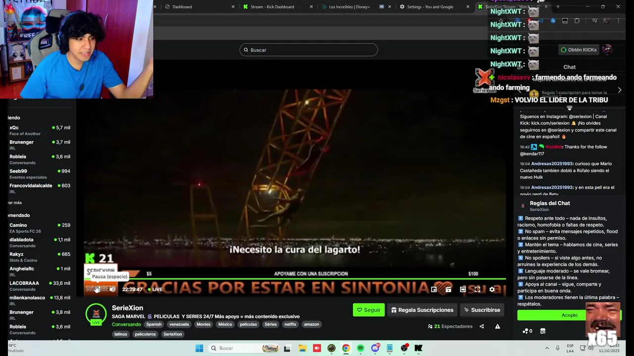Open Windows Start menu
The width and height of the screenshot is (634, 356).
click(x=199, y=348)
